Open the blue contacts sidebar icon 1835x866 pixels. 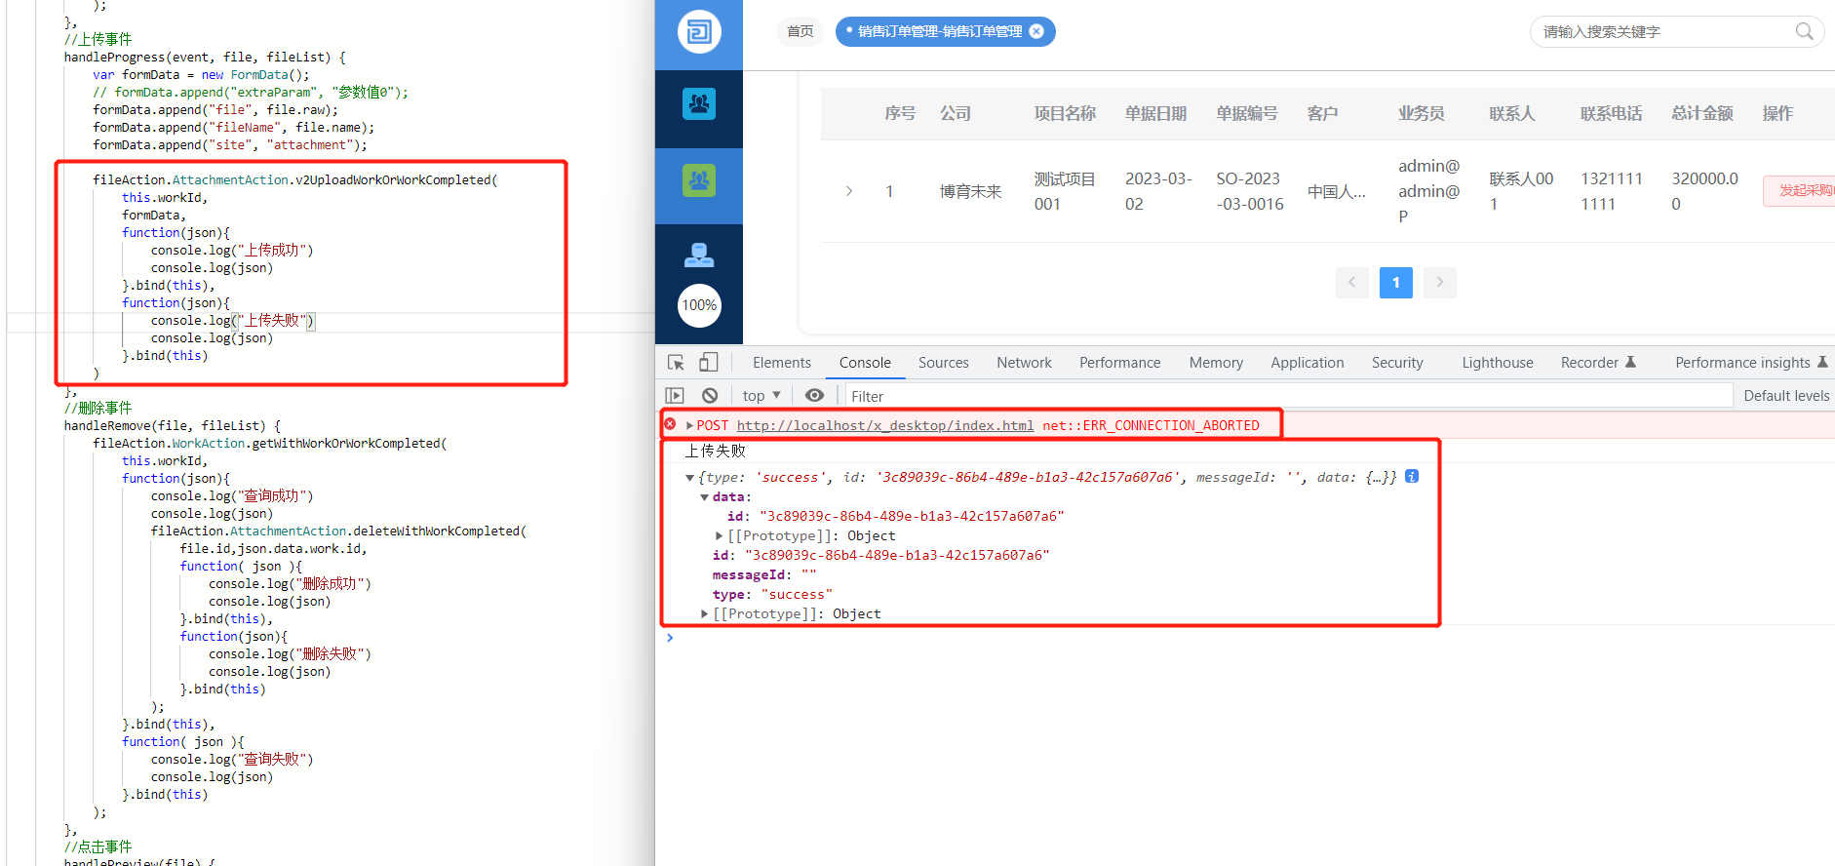click(x=699, y=103)
